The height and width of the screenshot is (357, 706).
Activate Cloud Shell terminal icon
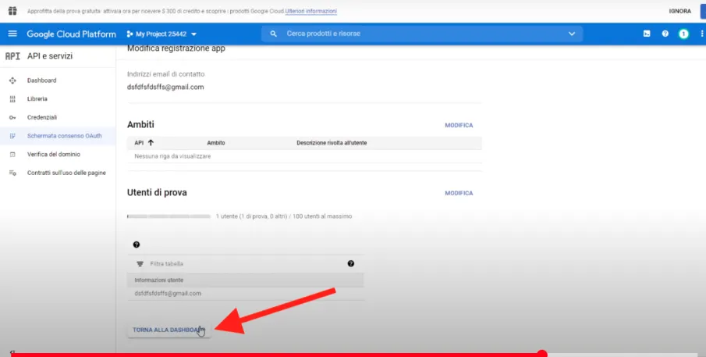point(647,34)
